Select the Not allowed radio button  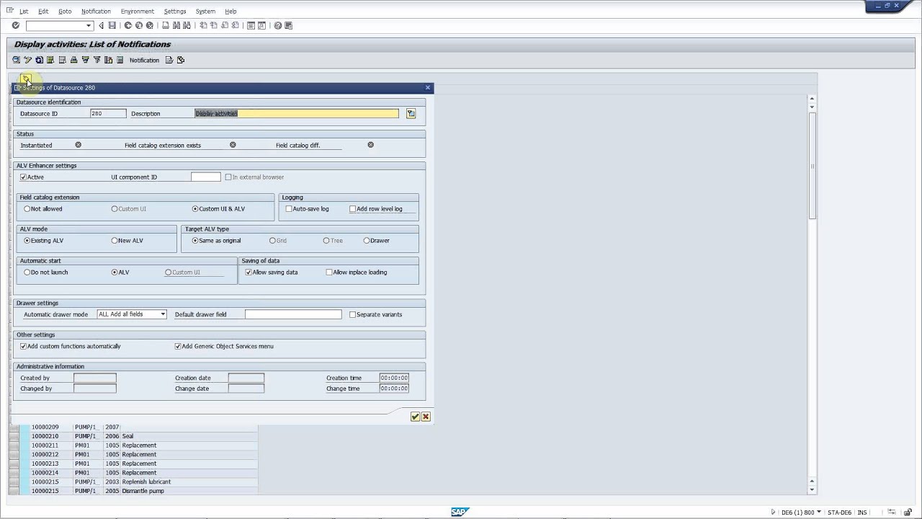27,209
